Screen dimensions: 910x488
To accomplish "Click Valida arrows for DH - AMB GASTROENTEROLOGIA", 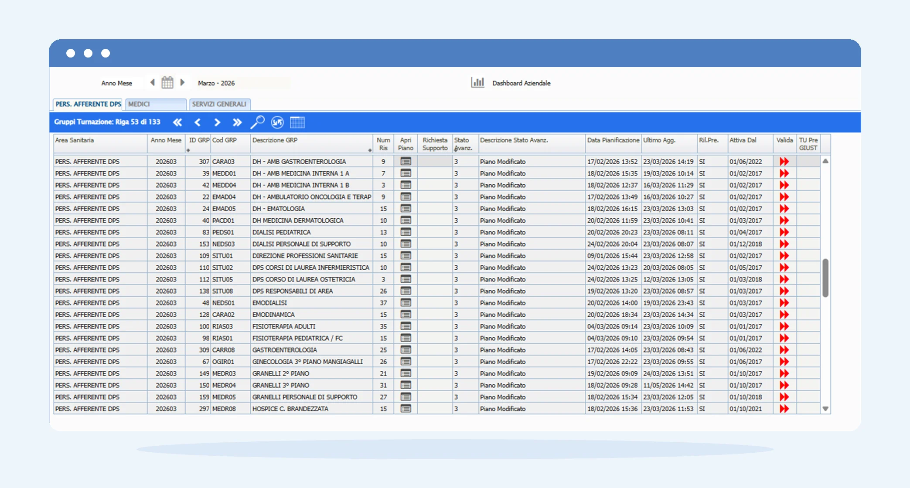I will (784, 162).
